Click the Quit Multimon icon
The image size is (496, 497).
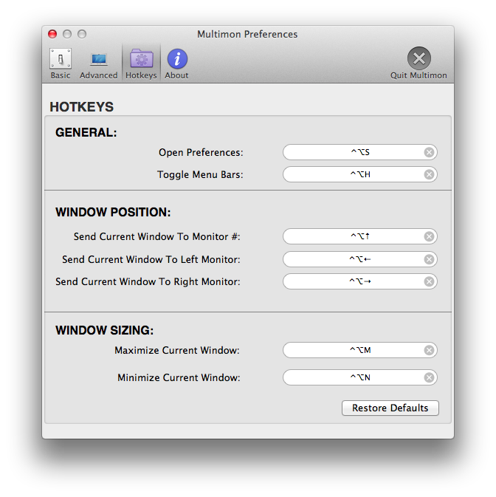(x=418, y=58)
